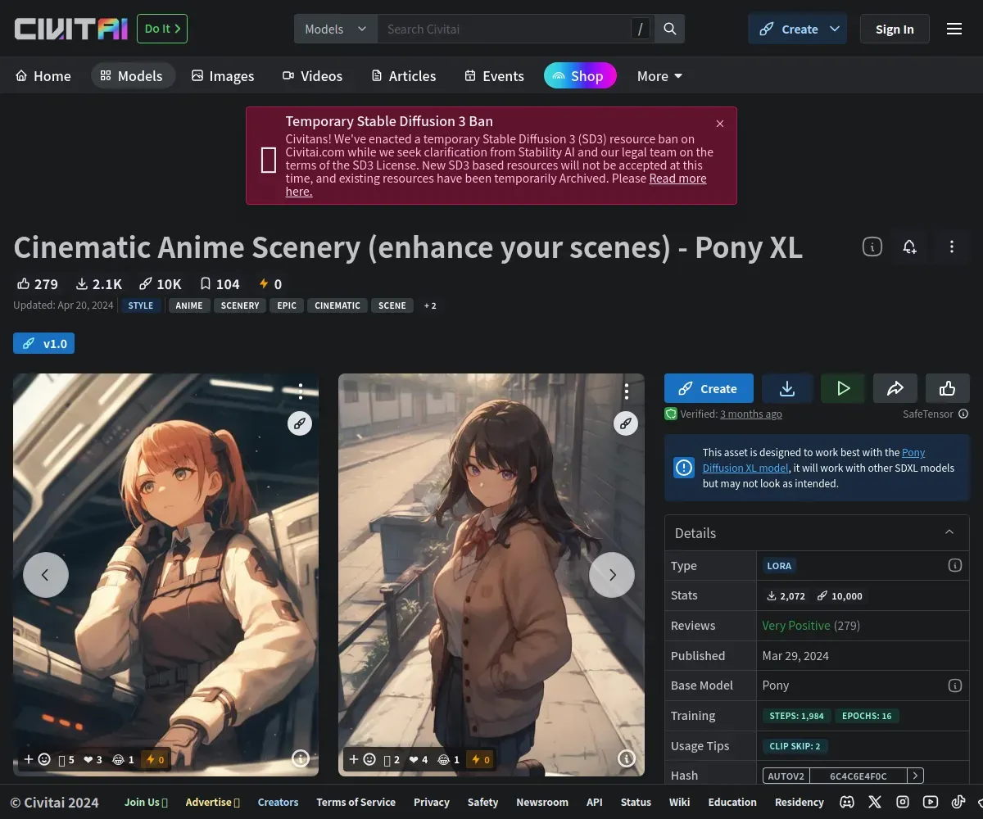Click the blue Create button in the sidebar
The image size is (983, 819).
click(x=709, y=388)
